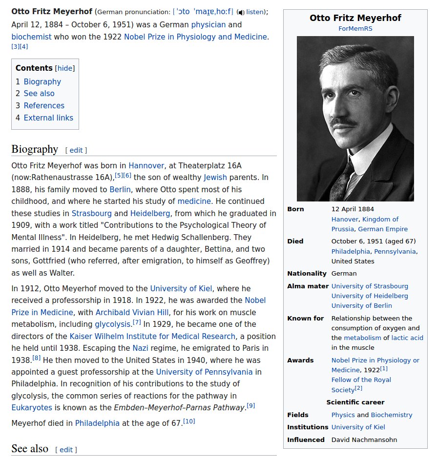Open the Physics link in Fields
The width and height of the screenshot is (437, 461).
[x=343, y=415]
